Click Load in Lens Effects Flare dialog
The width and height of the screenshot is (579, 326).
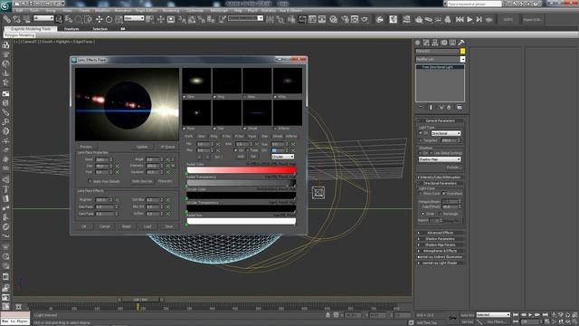point(147,226)
